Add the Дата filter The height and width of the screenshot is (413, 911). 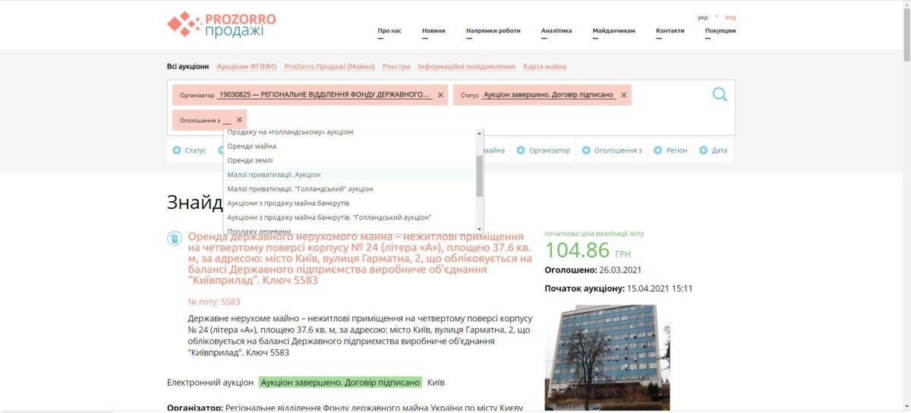[x=714, y=150]
